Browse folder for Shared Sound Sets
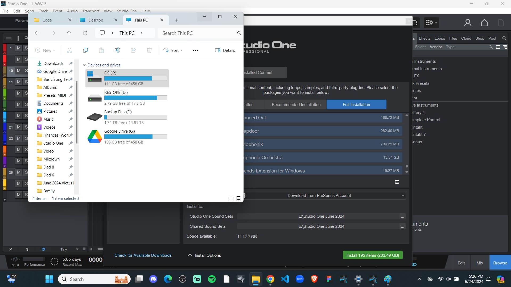511x287 pixels. click(402, 226)
